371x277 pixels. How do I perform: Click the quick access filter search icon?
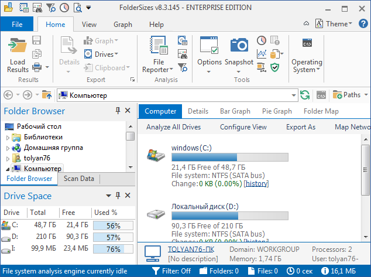51,8
